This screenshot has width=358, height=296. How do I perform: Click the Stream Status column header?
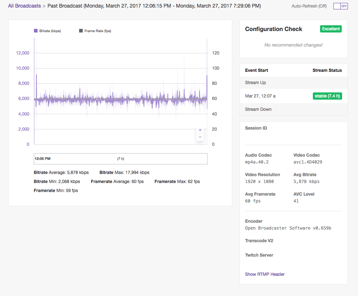[327, 70]
